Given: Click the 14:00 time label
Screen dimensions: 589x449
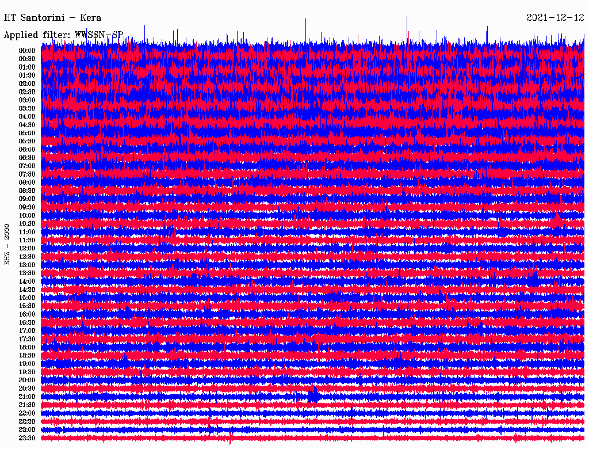Looking at the screenshot, I should (27, 281).
